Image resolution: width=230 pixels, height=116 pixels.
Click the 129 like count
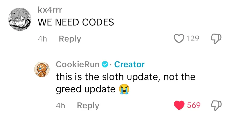pyautogui.click(x=193, y=39)
